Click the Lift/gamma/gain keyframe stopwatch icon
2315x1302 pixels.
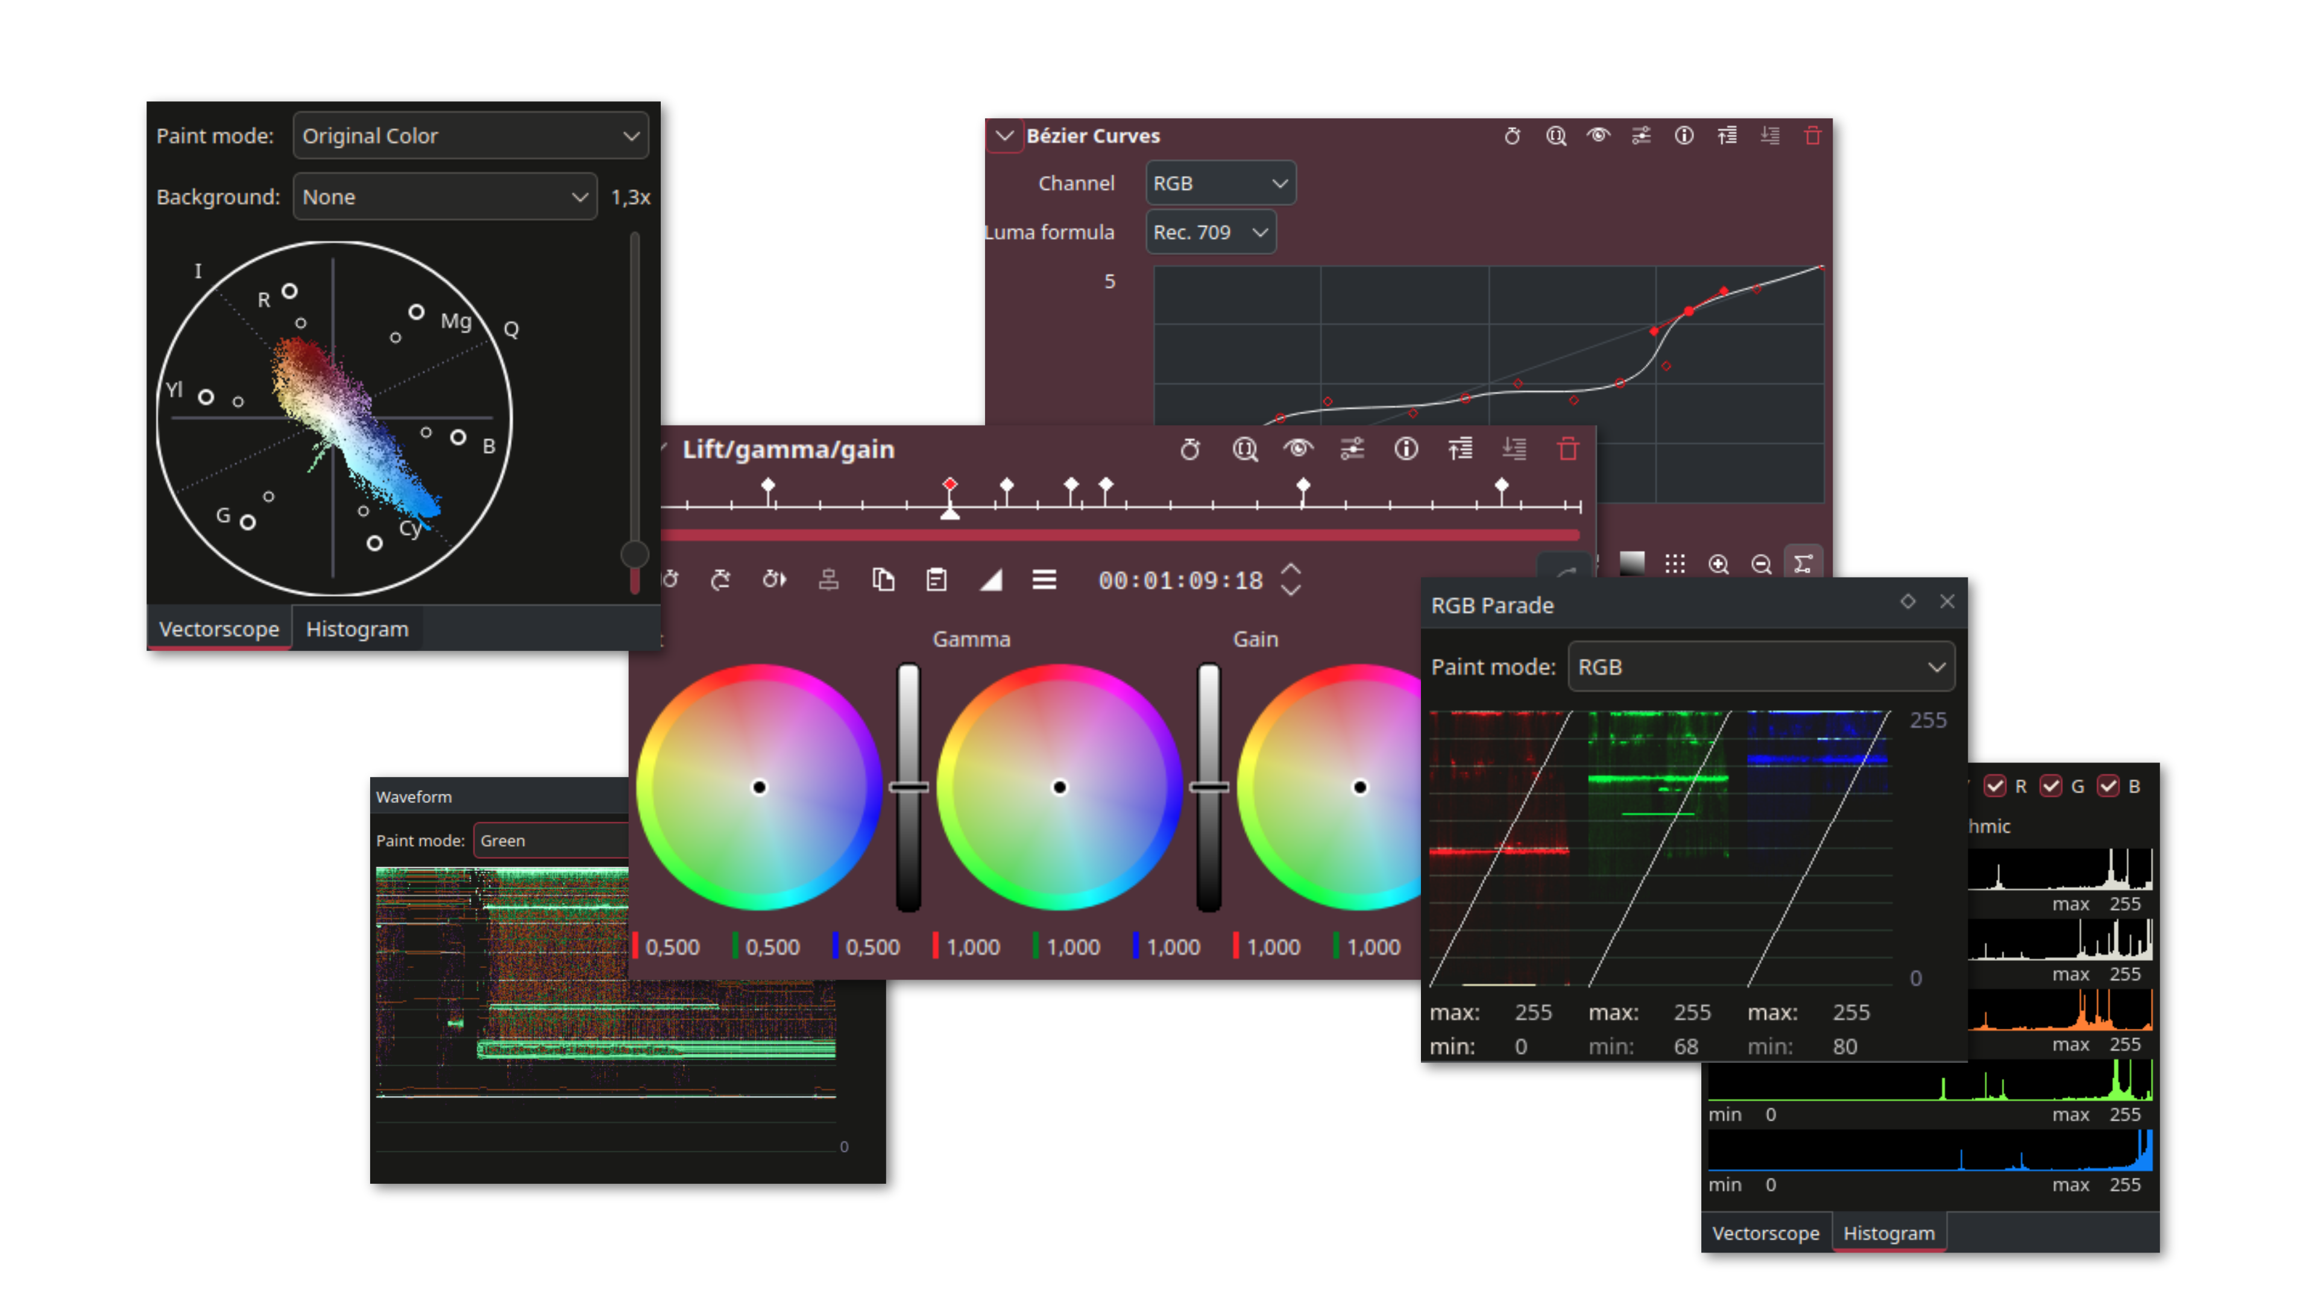point(1190,449)
